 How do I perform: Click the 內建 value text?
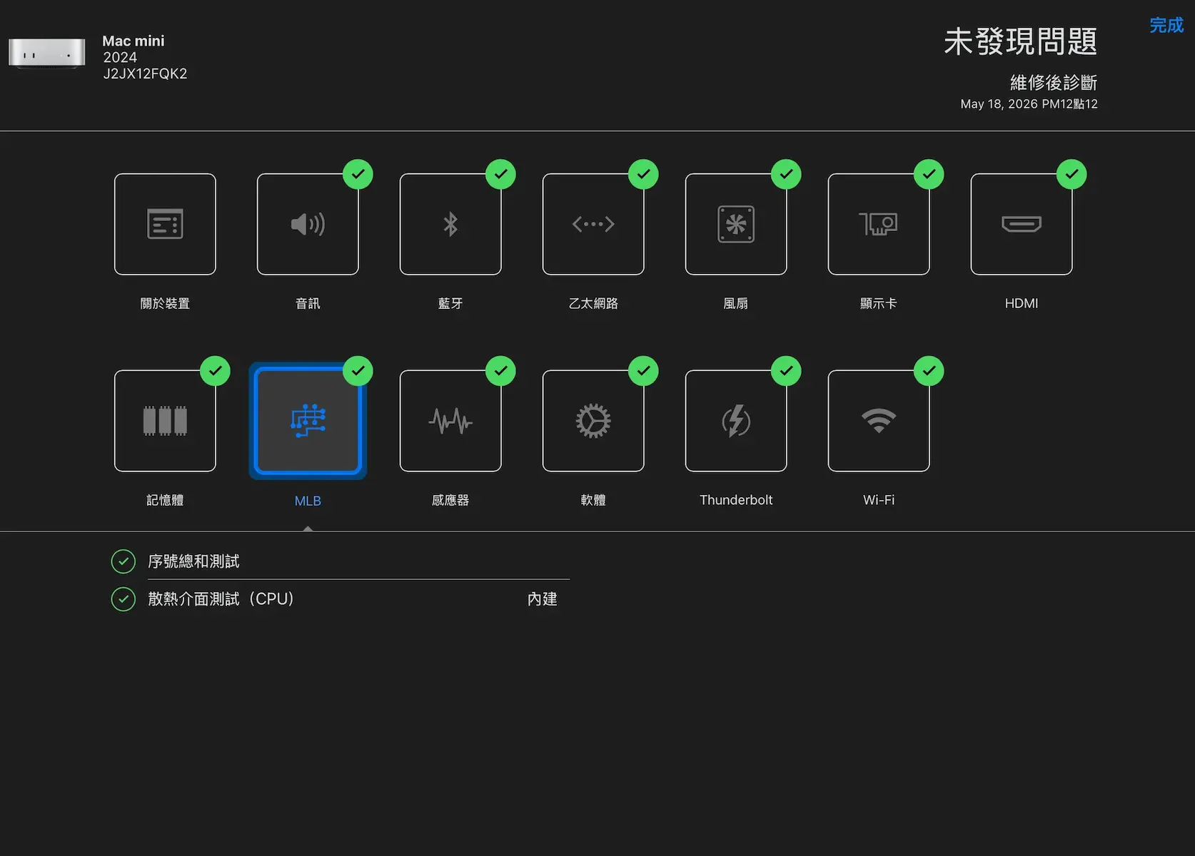click(542, 599)
